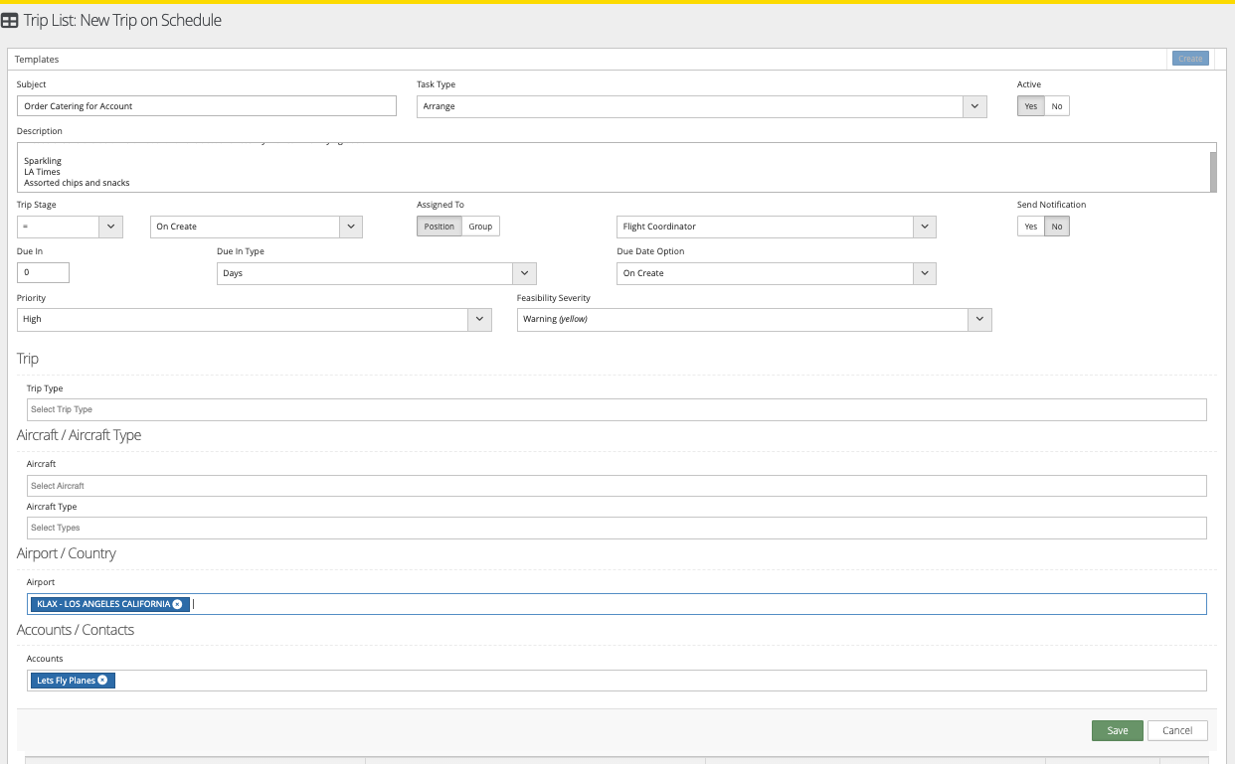Select Position under Assigned To
This screenshot has height=764, width=1235.
(439, 227)
